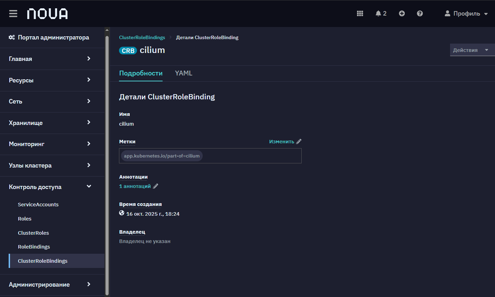
Task: Open the hamburger navigation menu
Action: click(13, 13)
